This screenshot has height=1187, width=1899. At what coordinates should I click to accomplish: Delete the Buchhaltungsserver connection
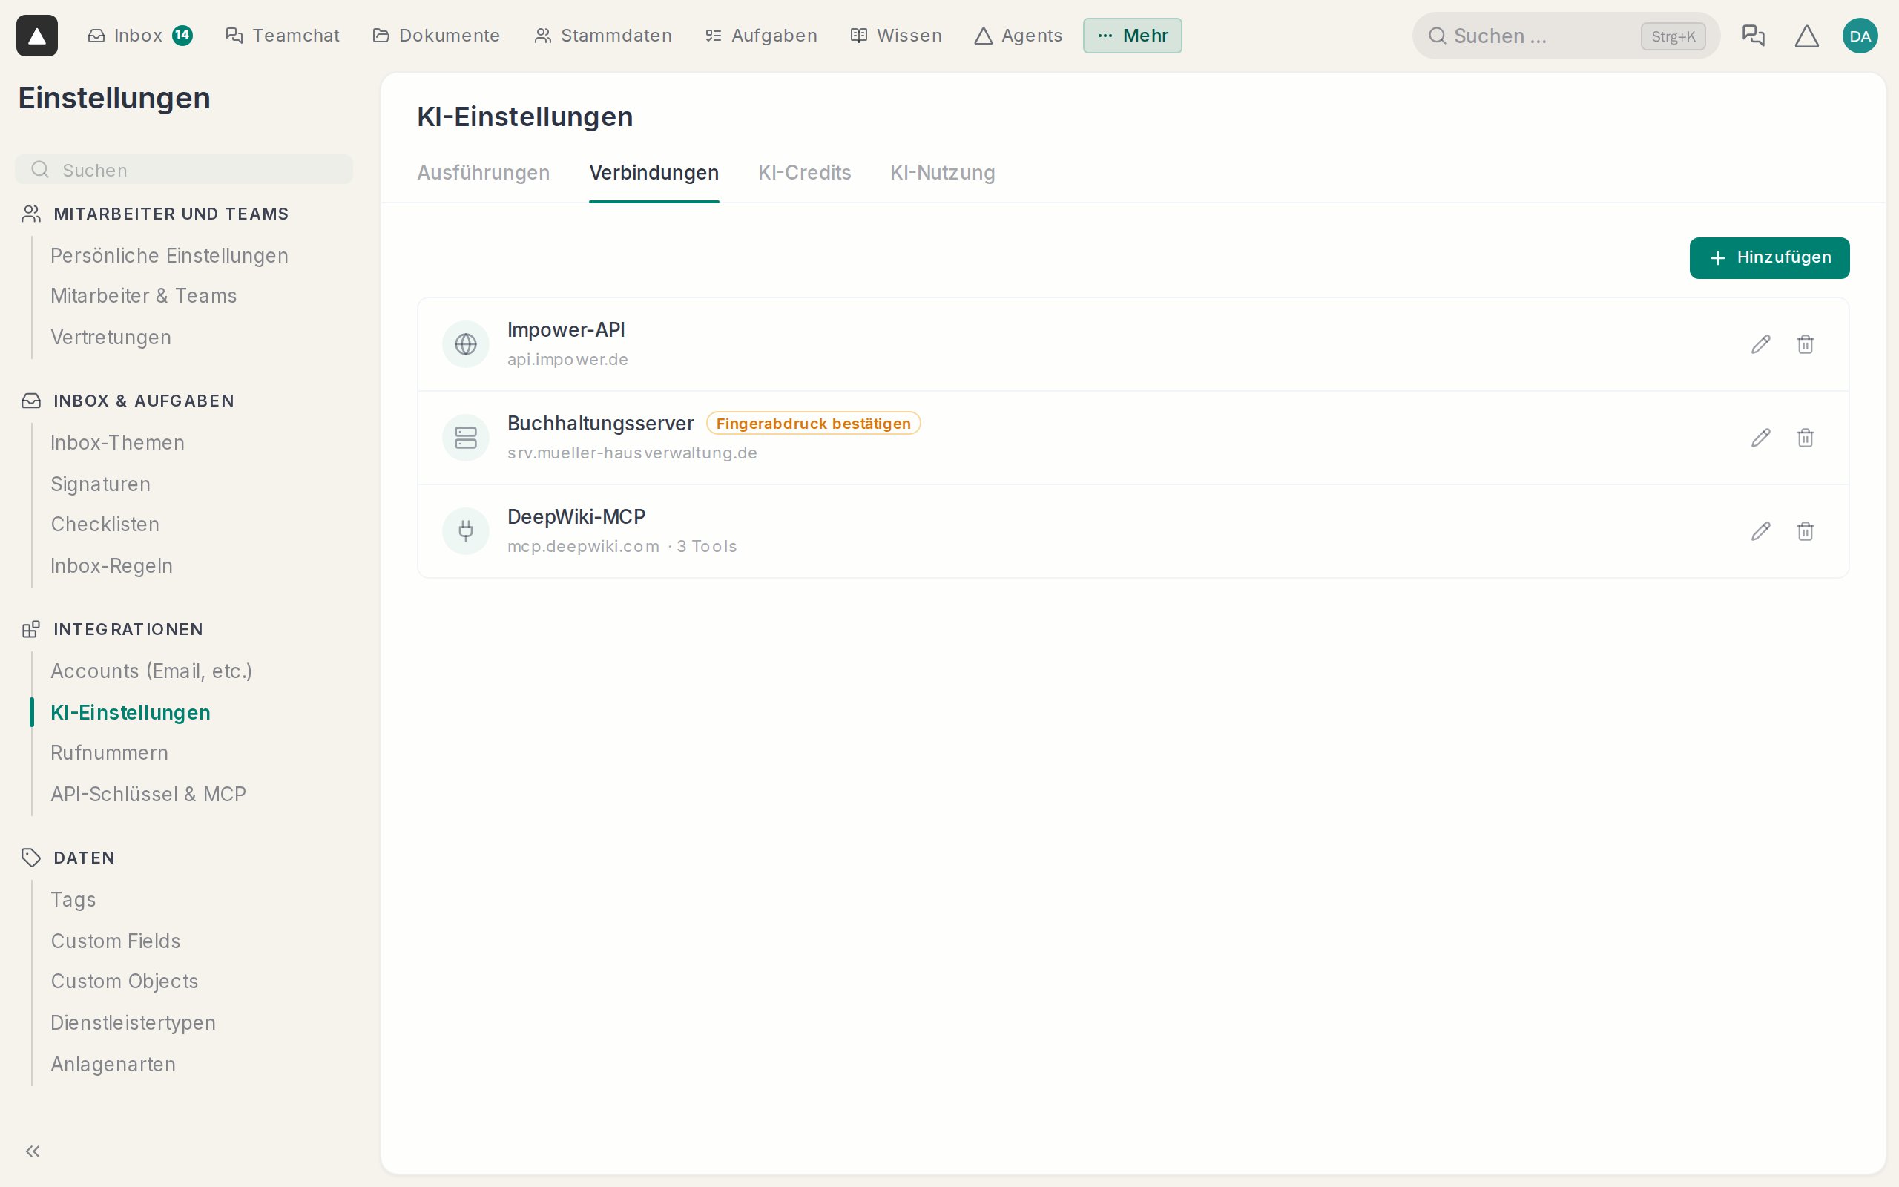(1805, 437)
